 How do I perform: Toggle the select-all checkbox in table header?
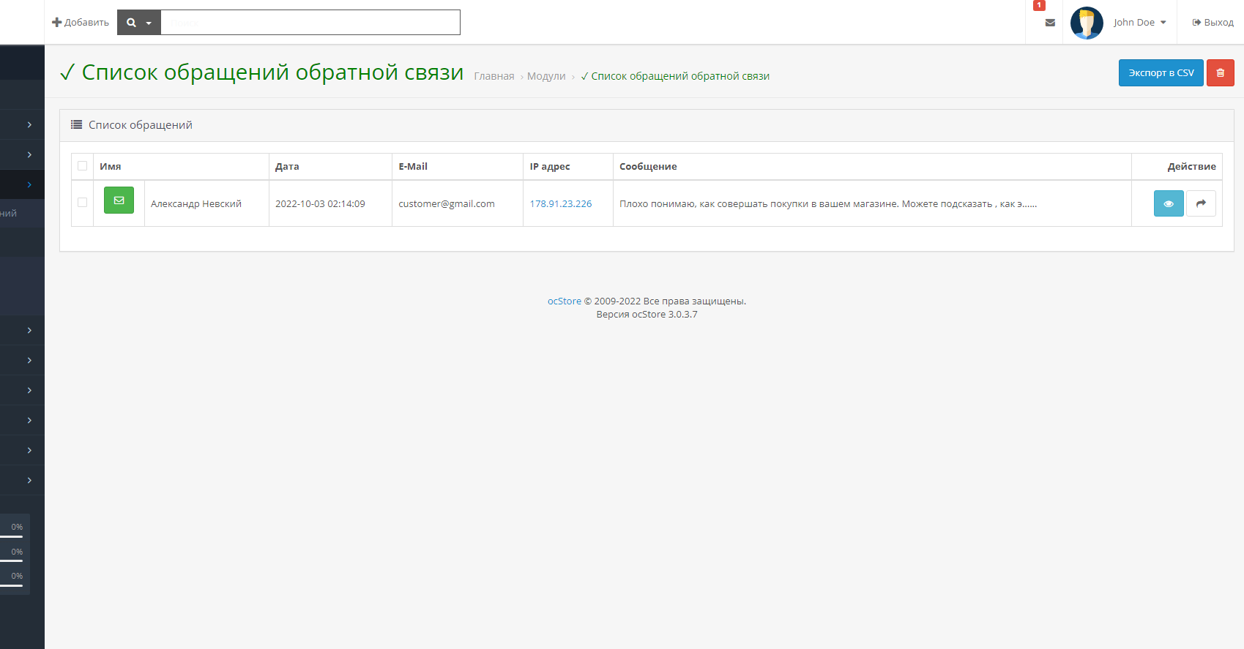82,166
